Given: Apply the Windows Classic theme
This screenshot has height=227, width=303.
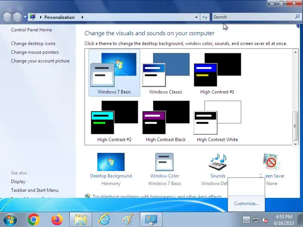Looking at the screenshot, I should [x=166, y=73].
